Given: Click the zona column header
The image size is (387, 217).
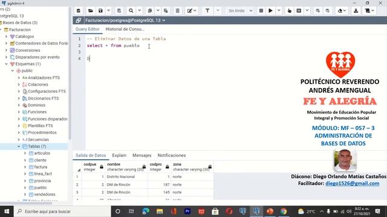Looking at the screenshot, I should pos(192,167).
